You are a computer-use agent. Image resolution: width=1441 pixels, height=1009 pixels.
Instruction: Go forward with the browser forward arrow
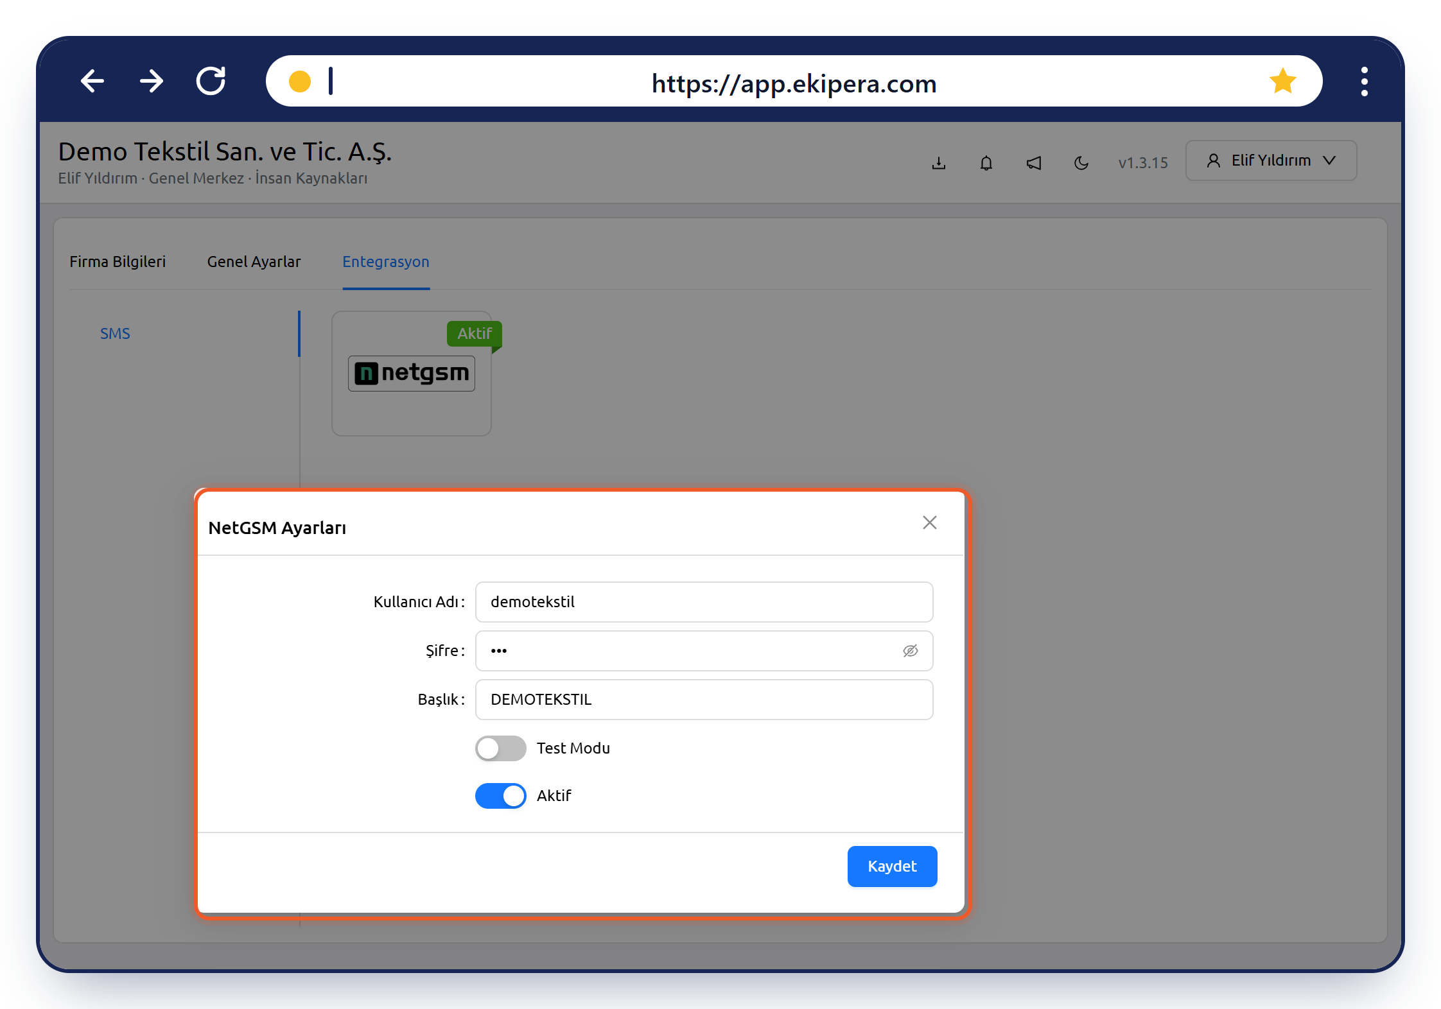(x=152, y=81)
